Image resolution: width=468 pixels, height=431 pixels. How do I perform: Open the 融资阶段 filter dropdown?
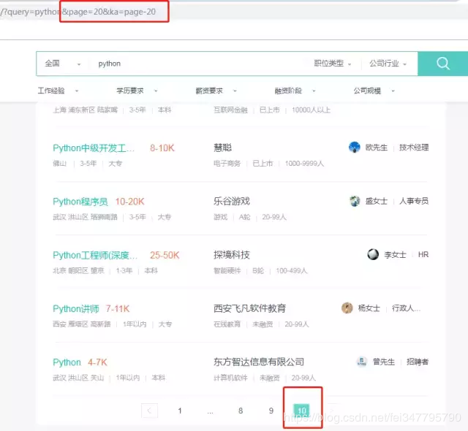pos(295,91)
